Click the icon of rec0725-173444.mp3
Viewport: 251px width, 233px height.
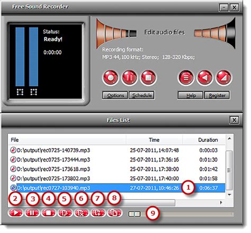click(13, 159)
